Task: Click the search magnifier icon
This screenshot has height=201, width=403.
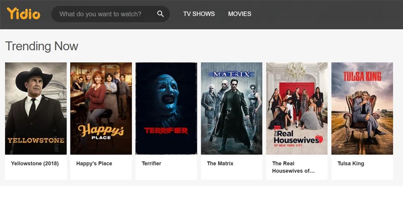Action: [x=160, y=14]
